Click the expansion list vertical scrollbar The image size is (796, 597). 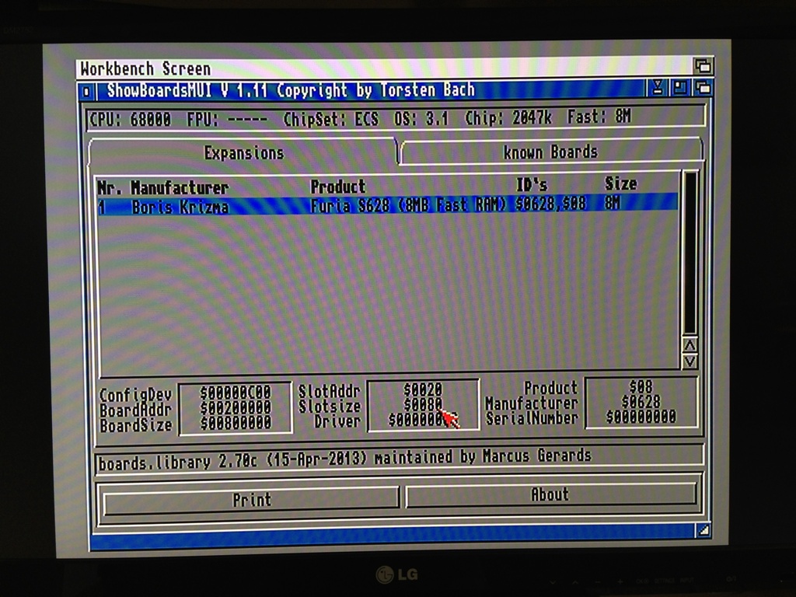click(x=690, y=253)
